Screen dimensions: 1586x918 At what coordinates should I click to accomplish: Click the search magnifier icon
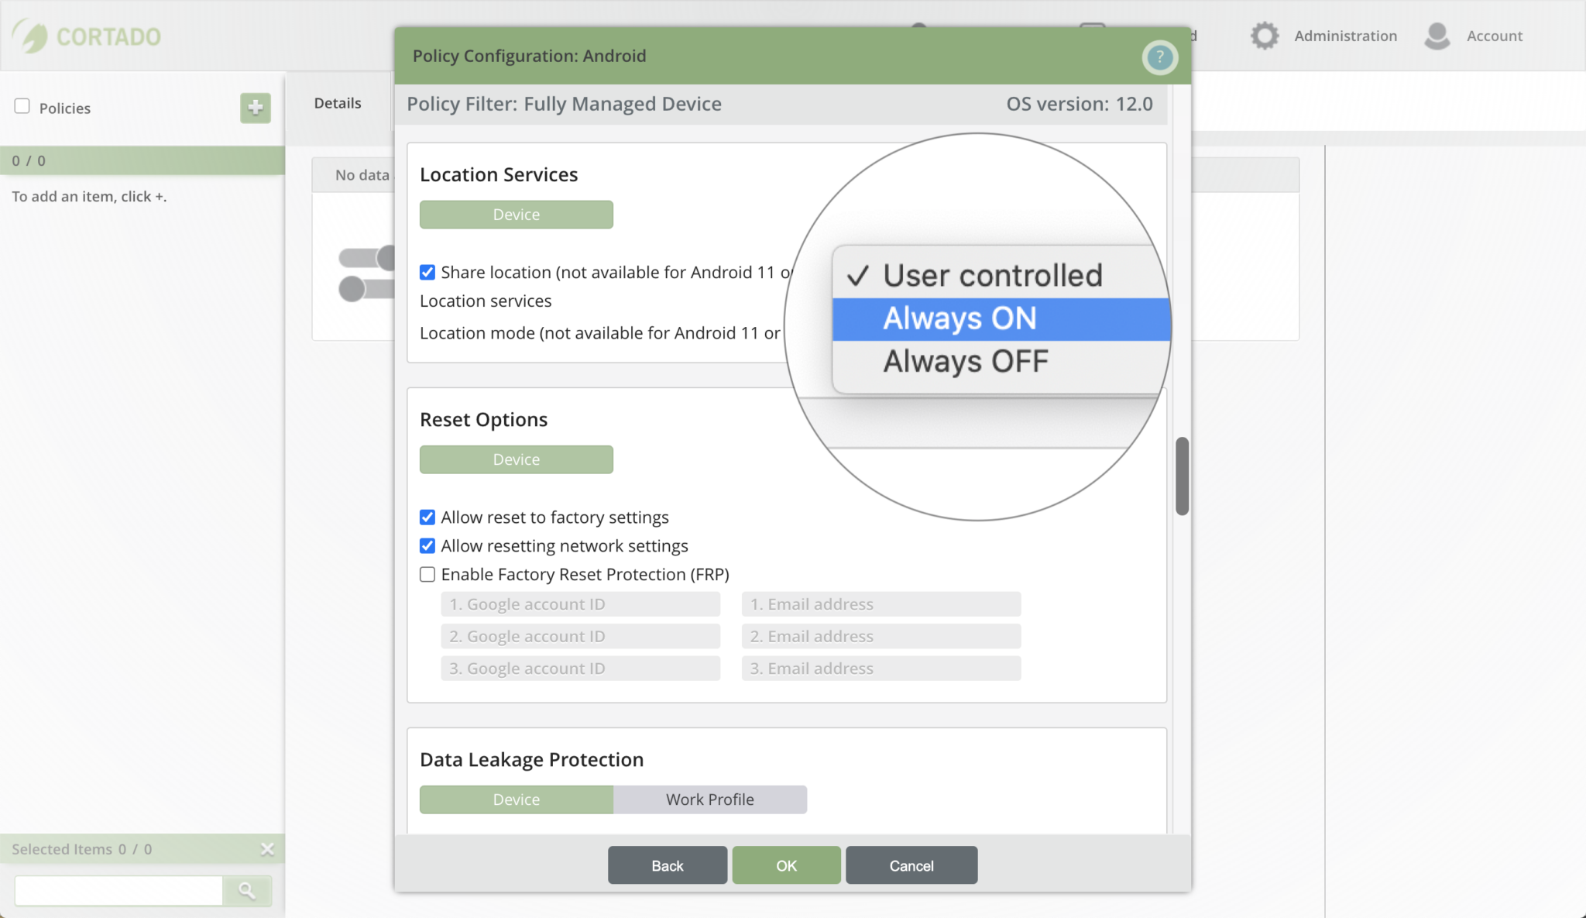248,890
